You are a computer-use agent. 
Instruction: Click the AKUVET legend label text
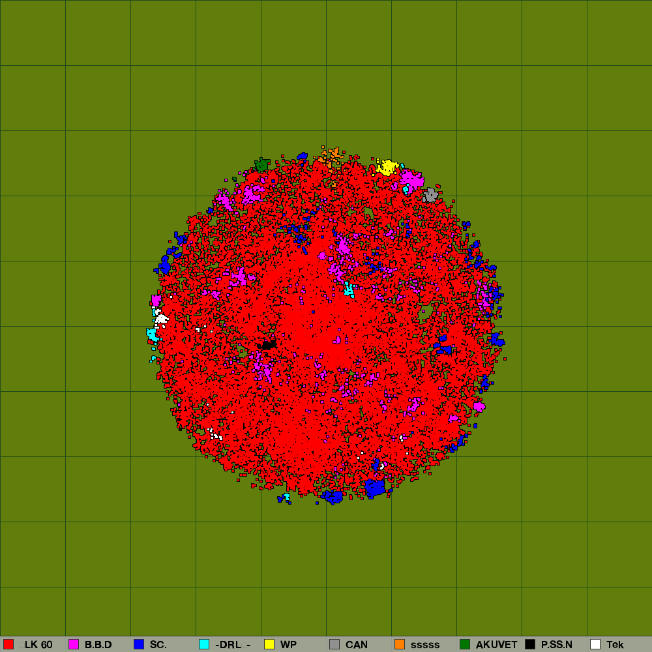(496, 644)
